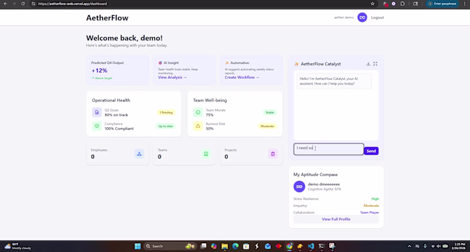This screenshot has width=470, height=252.
Task: Click the Projects card clipboard icon
Action: (273, 154)
